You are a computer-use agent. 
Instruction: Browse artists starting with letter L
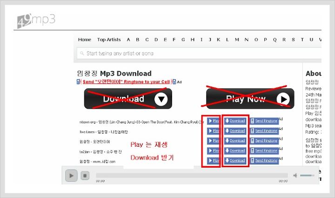228,40
